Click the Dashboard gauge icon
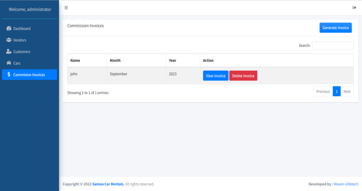 pos(9,29)
